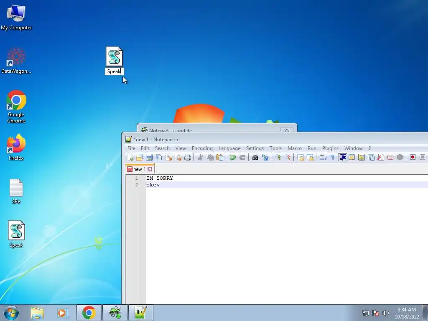Toggle synchronized vertical scrolling
Image resolution: width=428 pixels, height=321 pixels.
301,157
